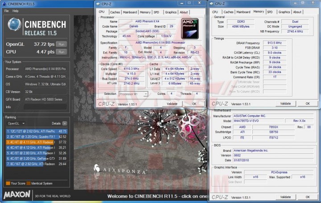
Task: Click the Cinebench globe logo icon
Action: tap(14, 24)
